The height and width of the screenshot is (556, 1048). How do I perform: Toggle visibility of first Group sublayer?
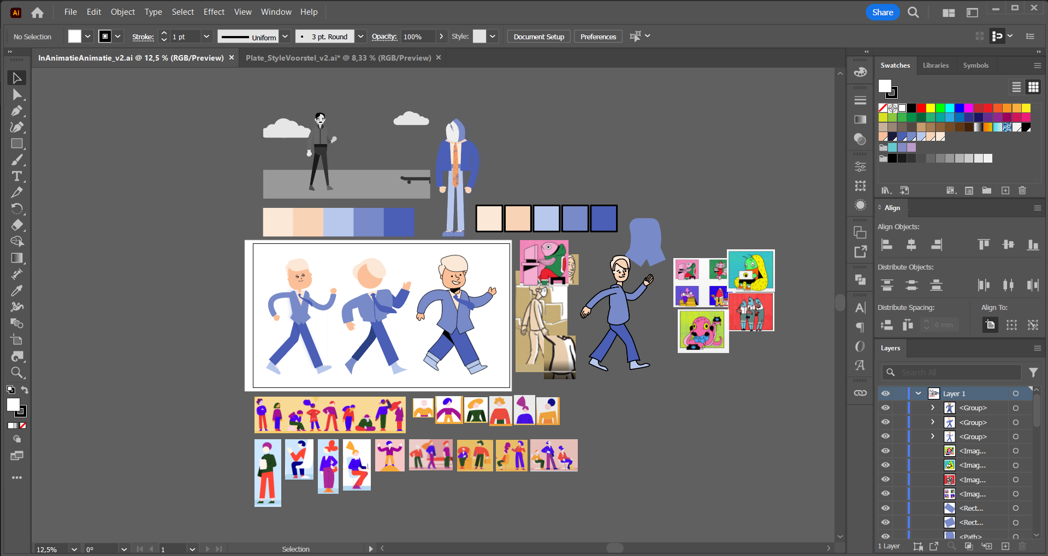tap(885, 408)
